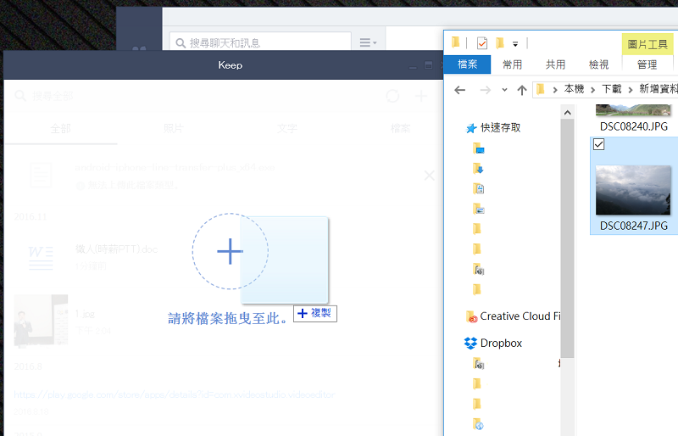Select the DSC08247.JPG thumbnail
The image size is (678, 436).
pos(632,190)
